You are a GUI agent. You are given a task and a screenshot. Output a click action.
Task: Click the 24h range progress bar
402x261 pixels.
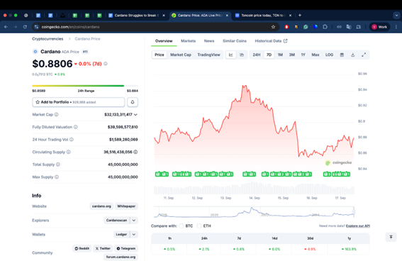(85, 86)
